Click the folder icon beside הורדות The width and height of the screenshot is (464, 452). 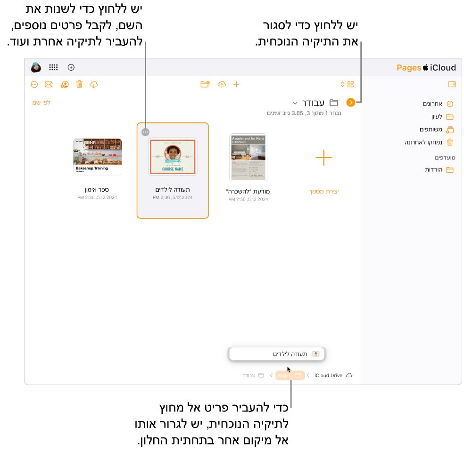point(450,170)
